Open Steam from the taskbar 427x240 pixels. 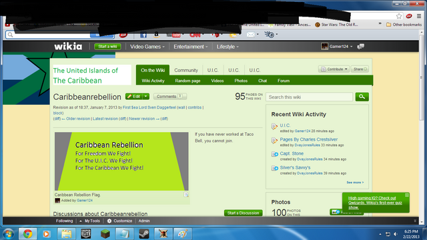pos(144,234)
